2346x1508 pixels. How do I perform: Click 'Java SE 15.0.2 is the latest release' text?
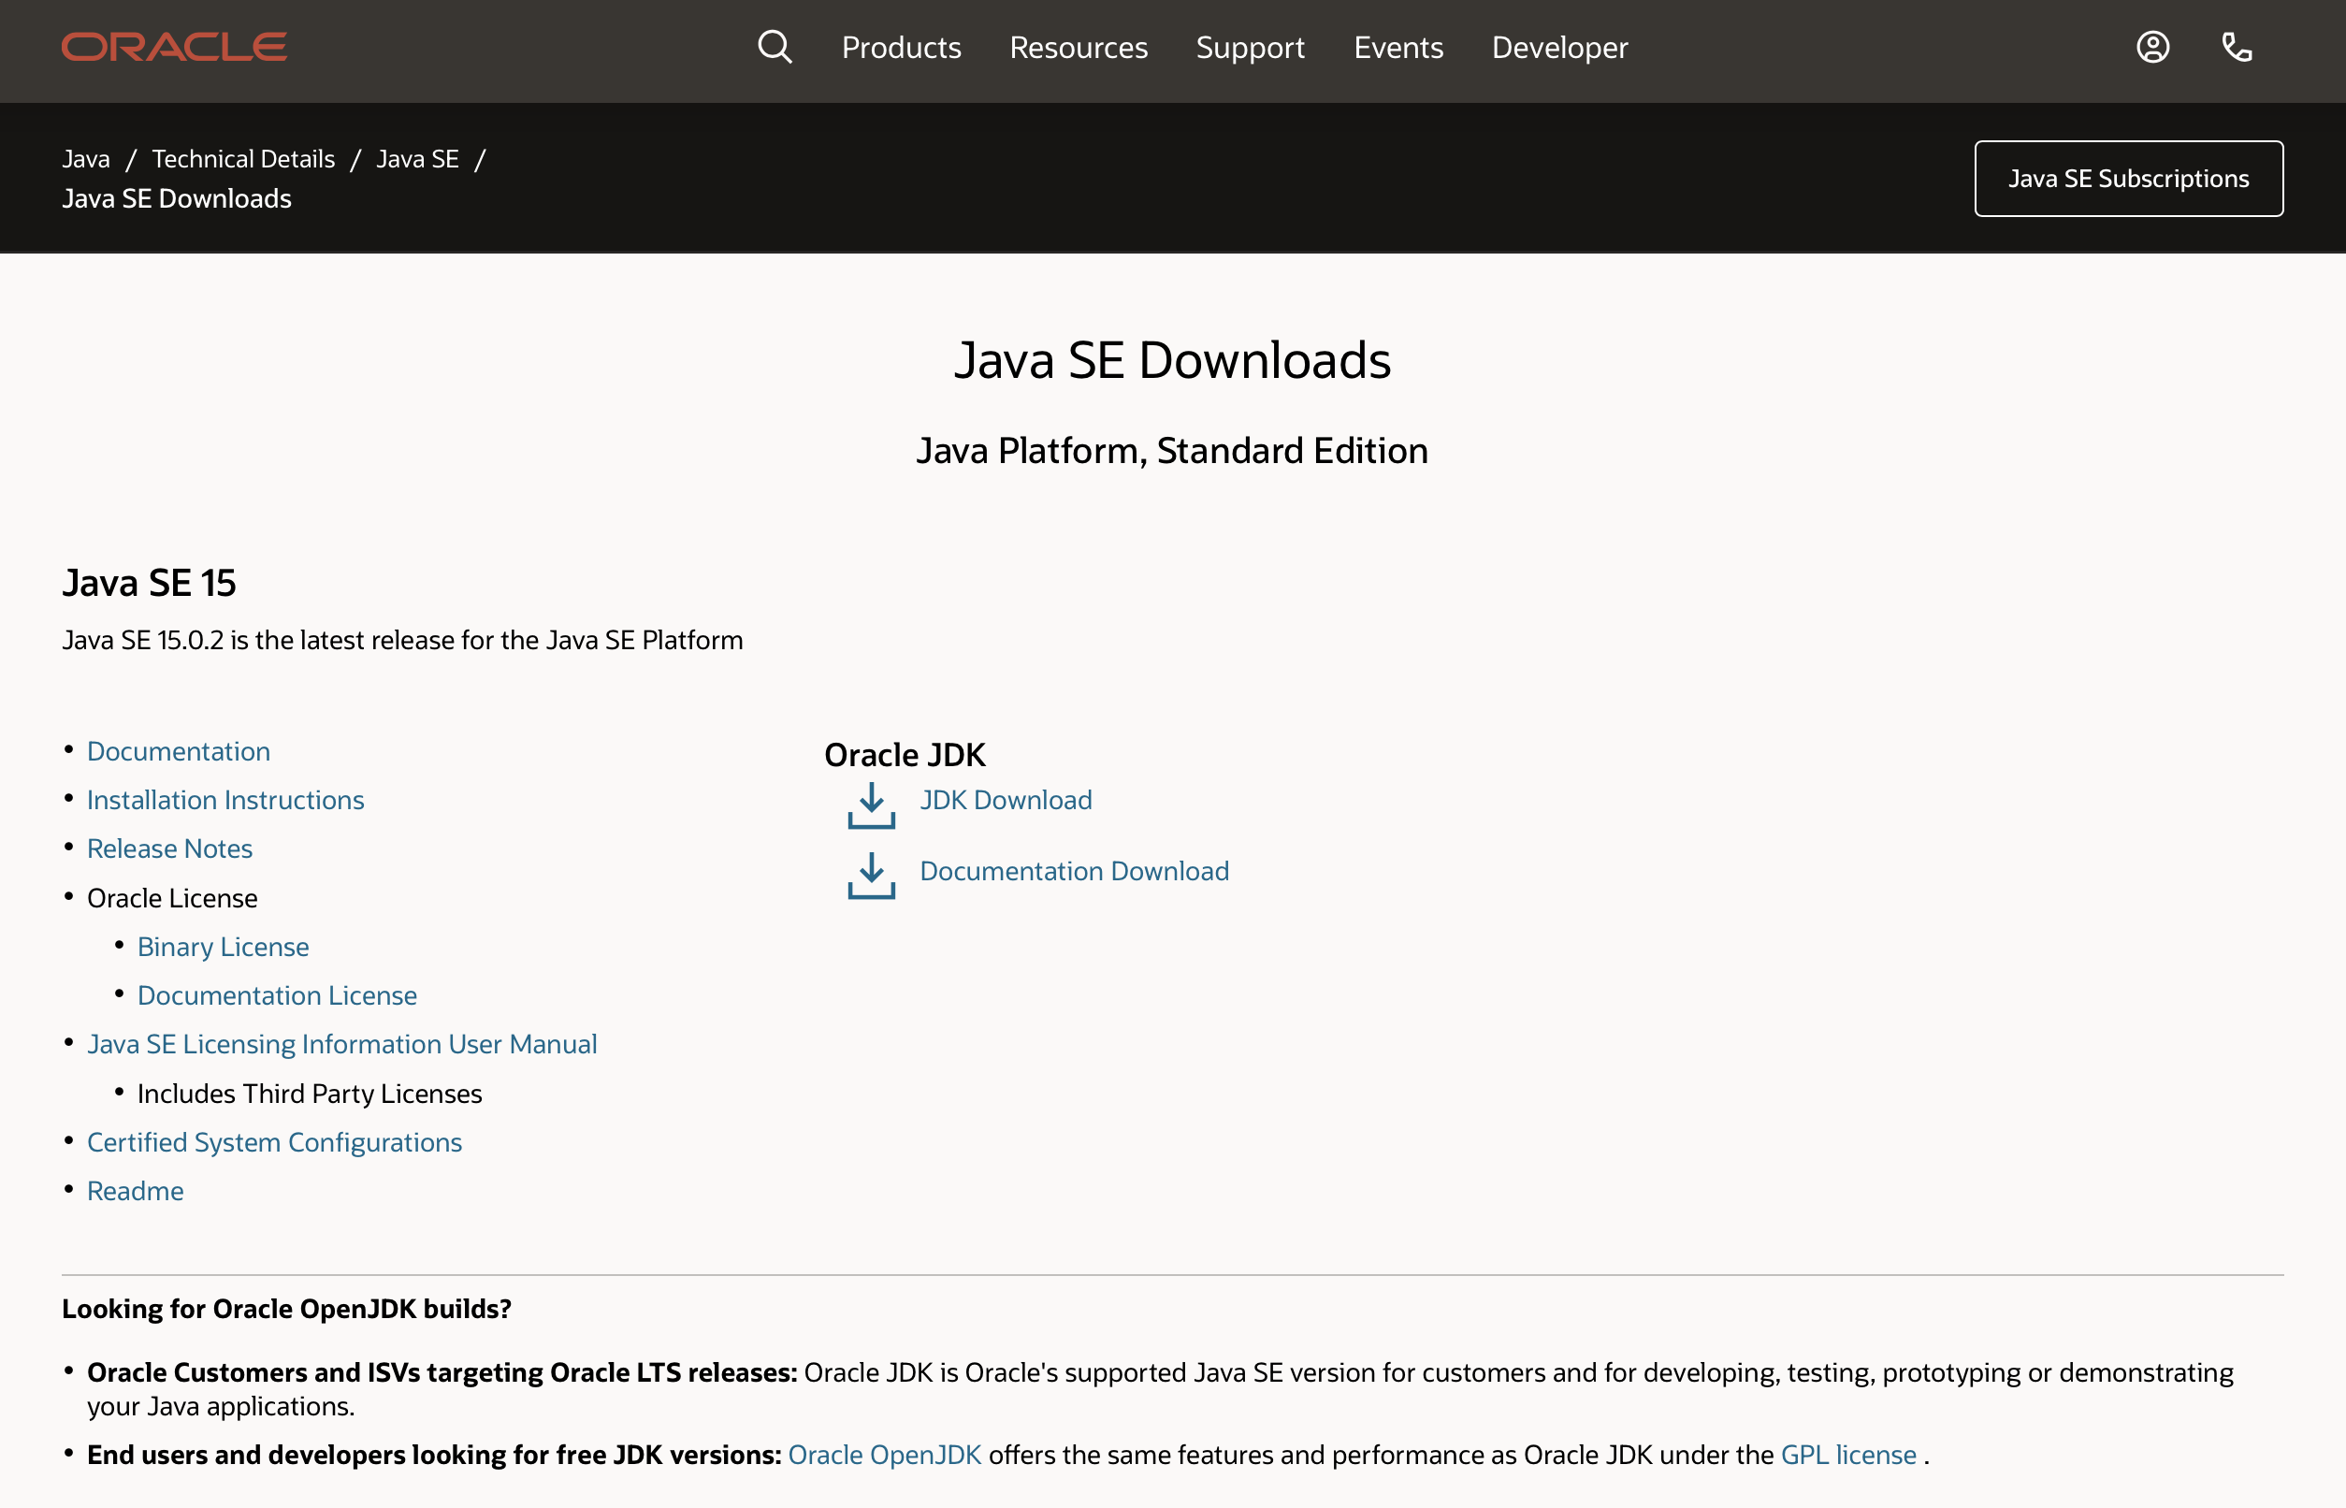402,641
